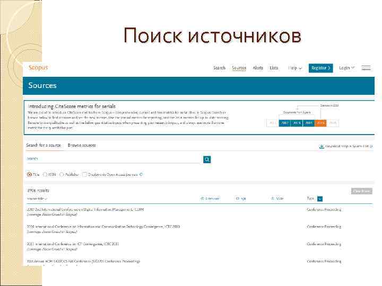Click the Sources page heading

coord(42,85)
